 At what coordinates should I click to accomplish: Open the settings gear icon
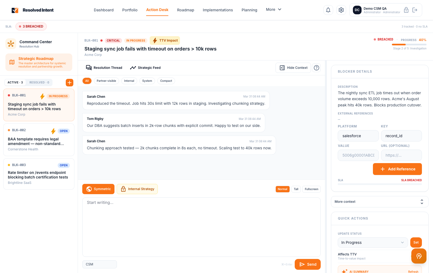[341, 10]
